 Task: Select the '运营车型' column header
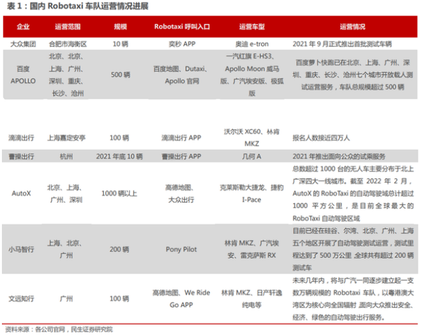[x=252, y=27]
